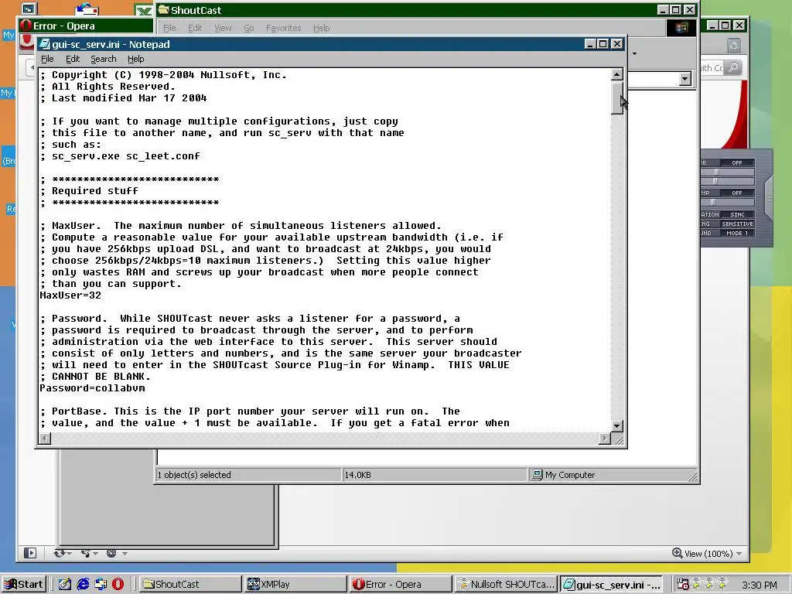Toggle the SENSITIVE ramping option in XMPlay
Screen dimensions: 792x594
coord(737,224)
